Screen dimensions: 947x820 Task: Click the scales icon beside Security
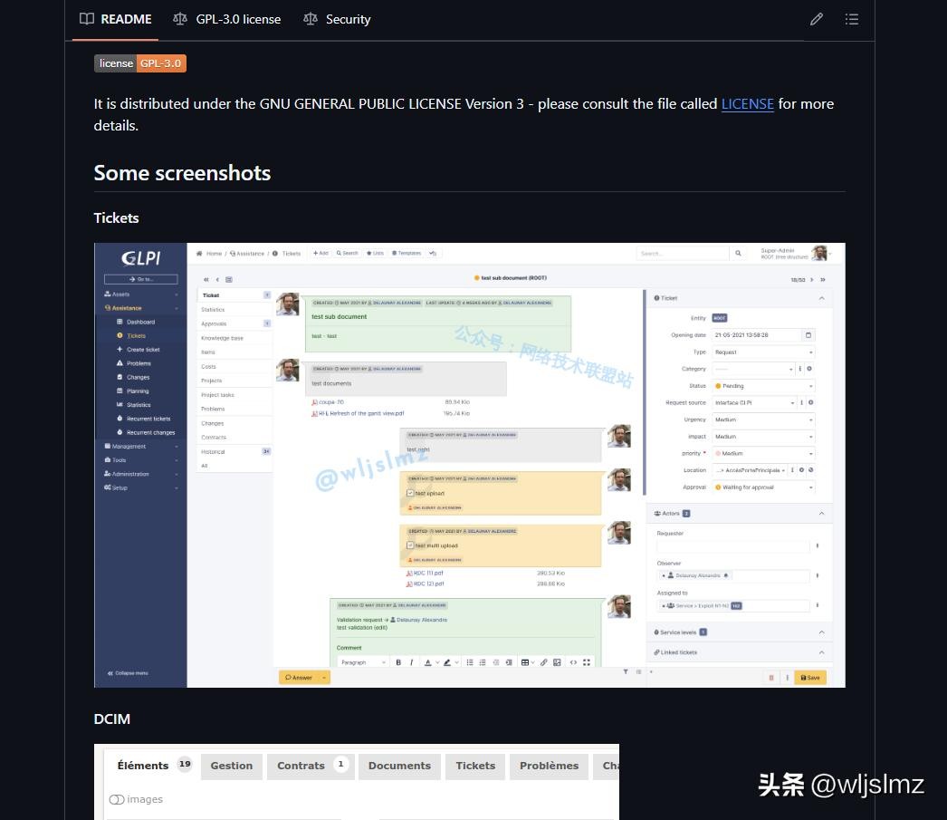311,19
